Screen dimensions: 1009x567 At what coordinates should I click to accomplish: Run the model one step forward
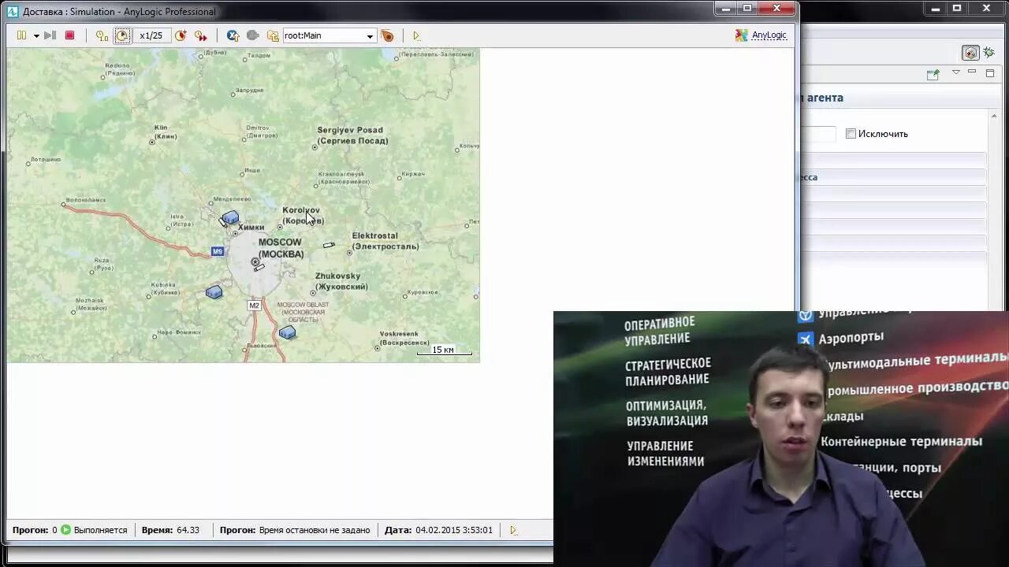pyautogui.click(x=50, y=35)
